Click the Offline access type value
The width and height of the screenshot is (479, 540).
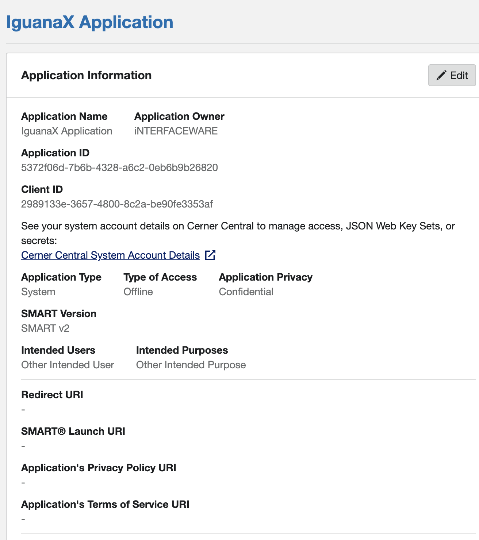[138, 292]
